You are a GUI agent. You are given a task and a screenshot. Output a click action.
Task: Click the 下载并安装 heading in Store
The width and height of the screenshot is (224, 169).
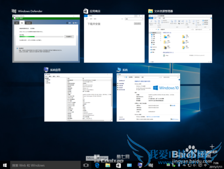point(94,24)
